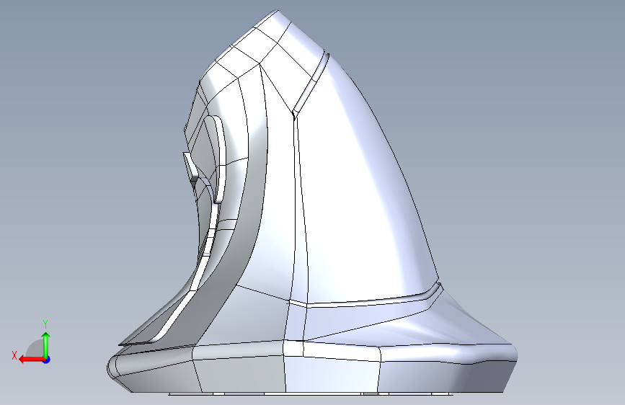This screenshot has height=405, width=625.
Task: Select the small protruding fin on the model's left side
Action: [191, 167]
